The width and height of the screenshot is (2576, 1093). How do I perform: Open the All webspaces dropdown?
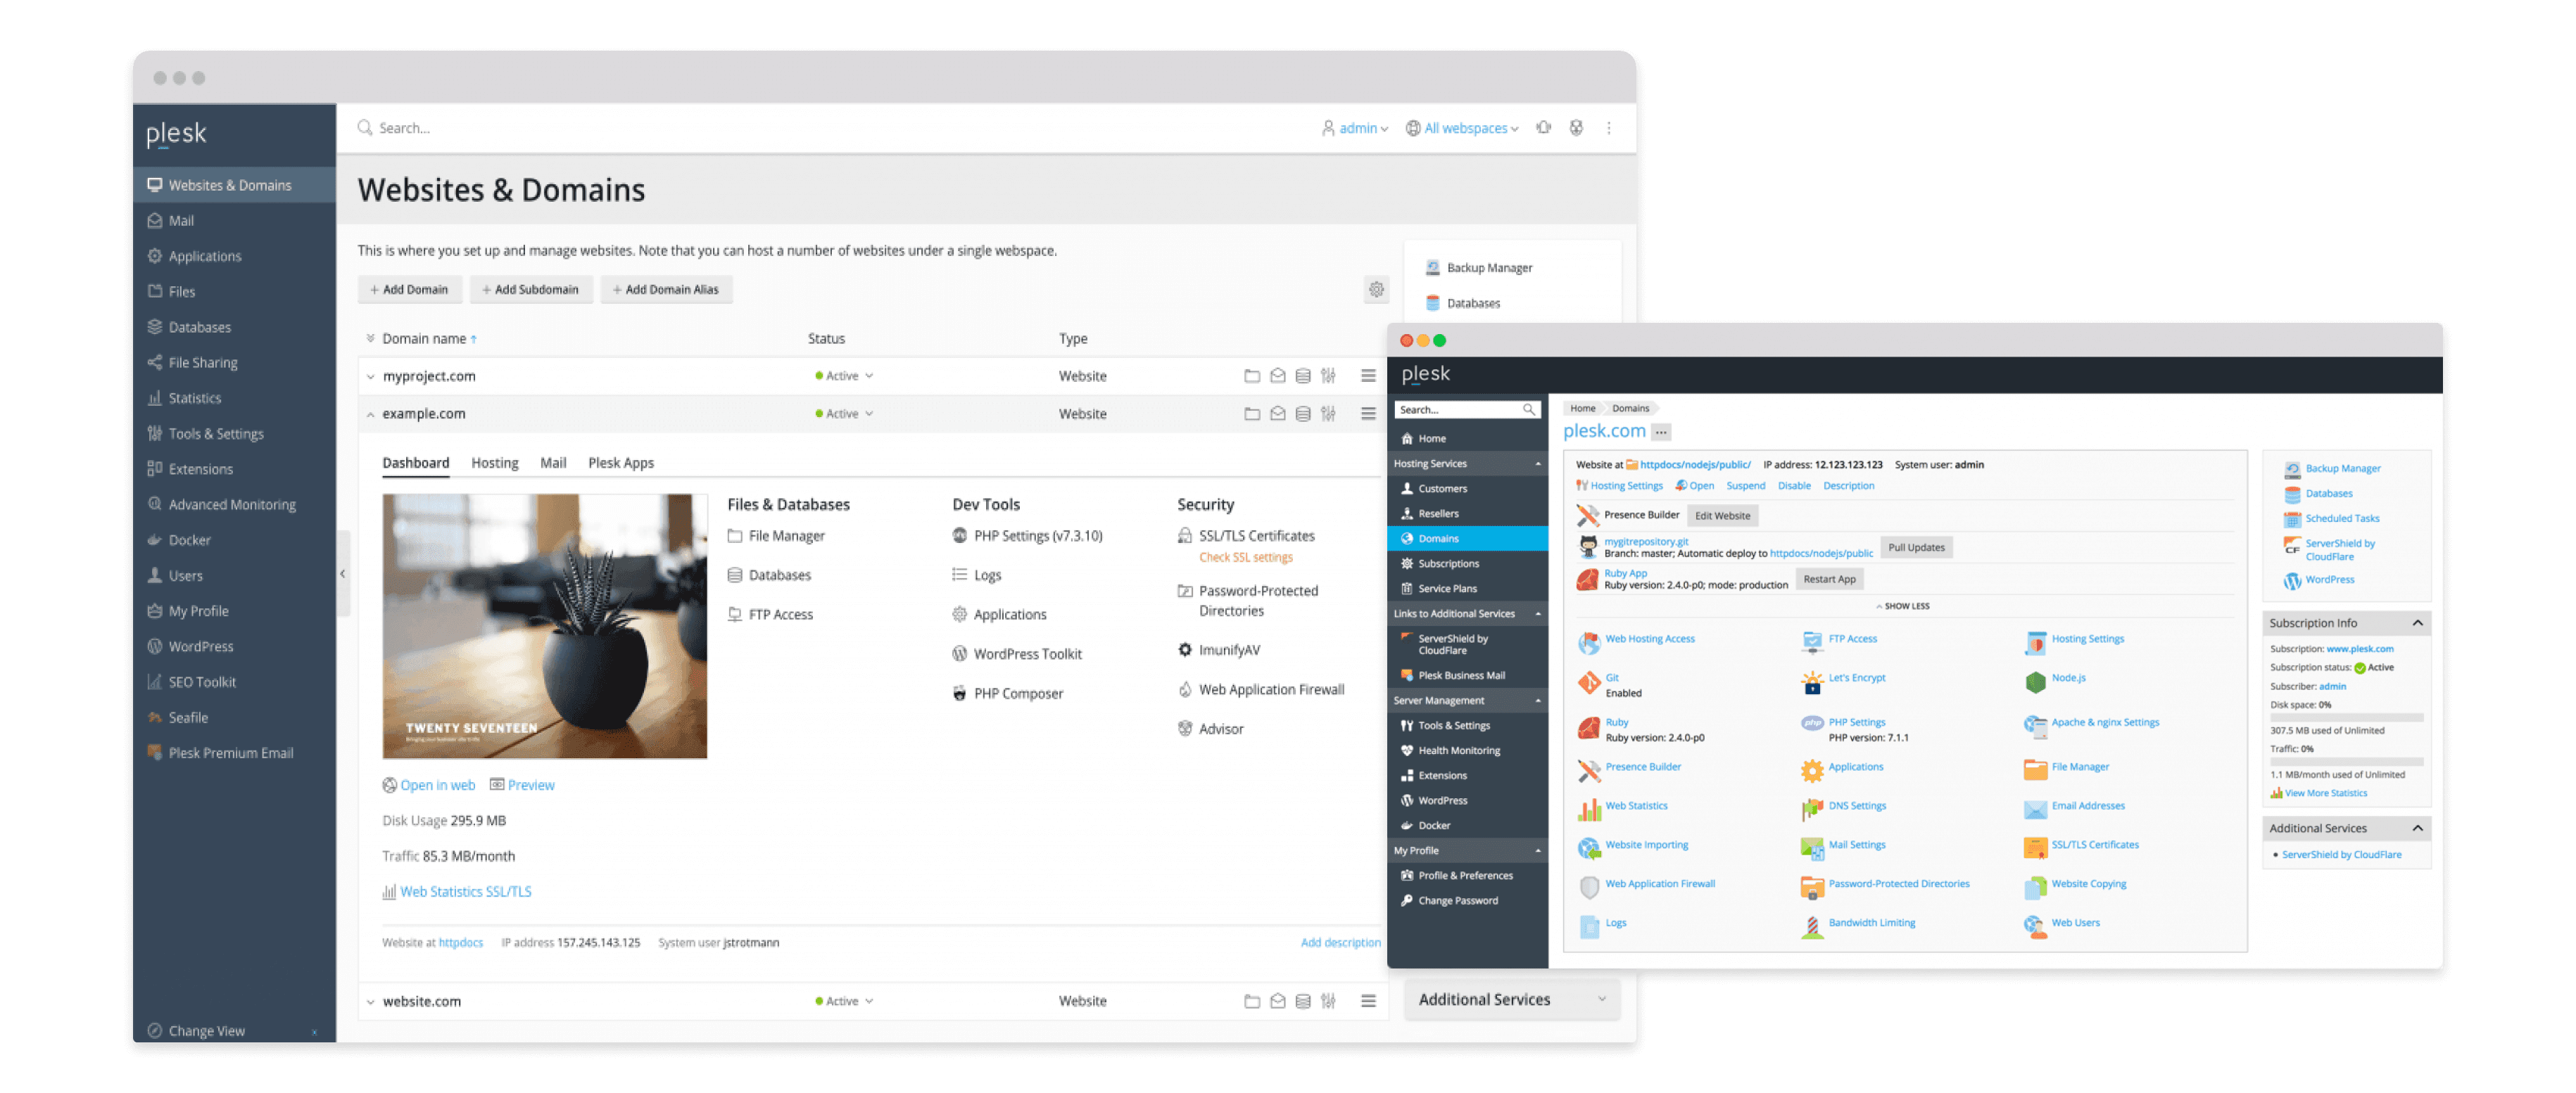1462,128
